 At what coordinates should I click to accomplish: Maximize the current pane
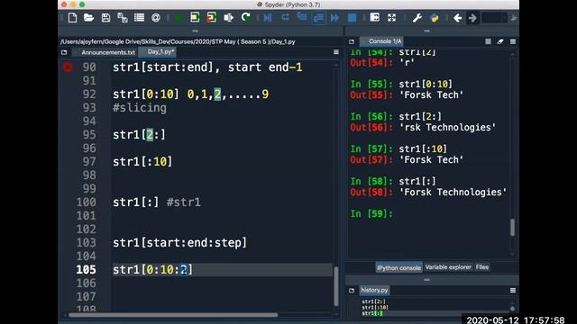[x=375, y=17]
